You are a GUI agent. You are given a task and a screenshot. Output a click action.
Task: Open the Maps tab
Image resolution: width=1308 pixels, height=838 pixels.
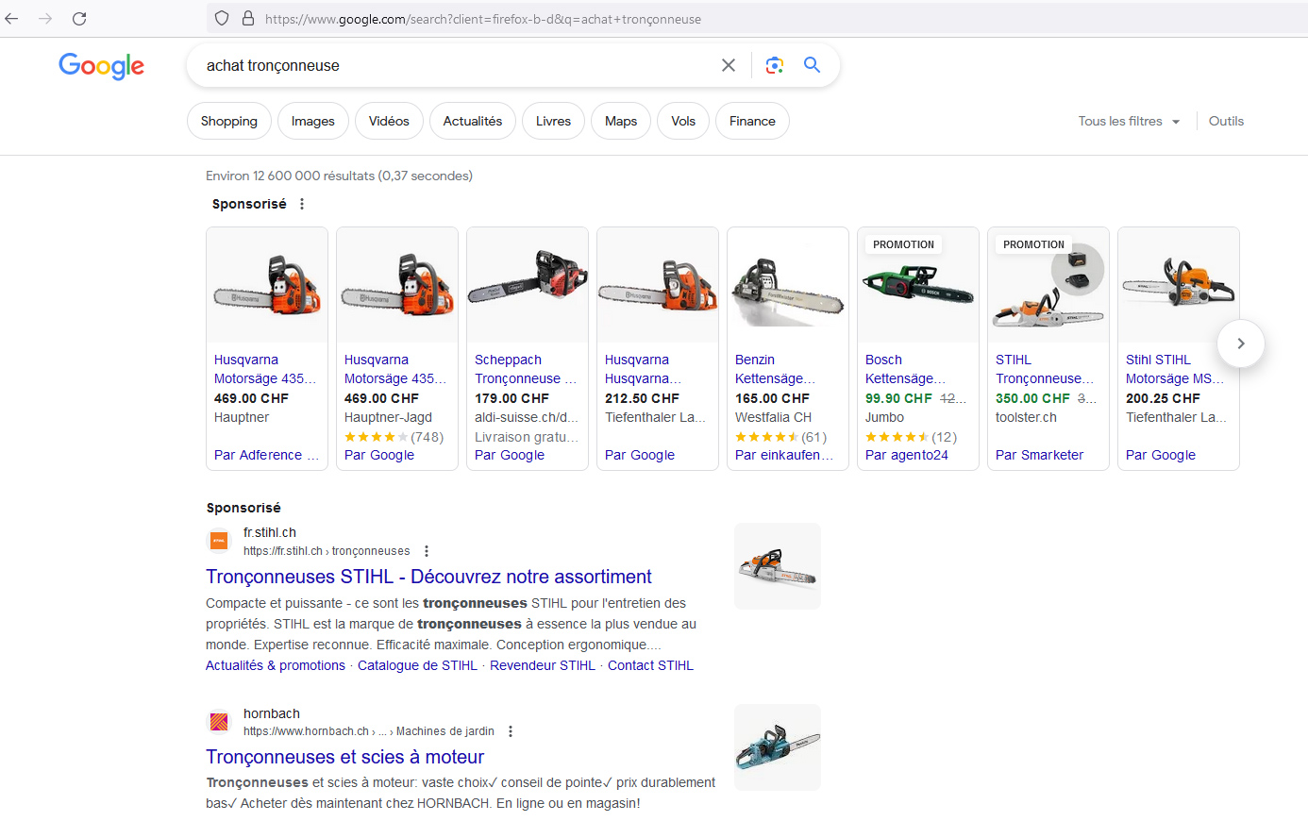[x=621, y=121]
